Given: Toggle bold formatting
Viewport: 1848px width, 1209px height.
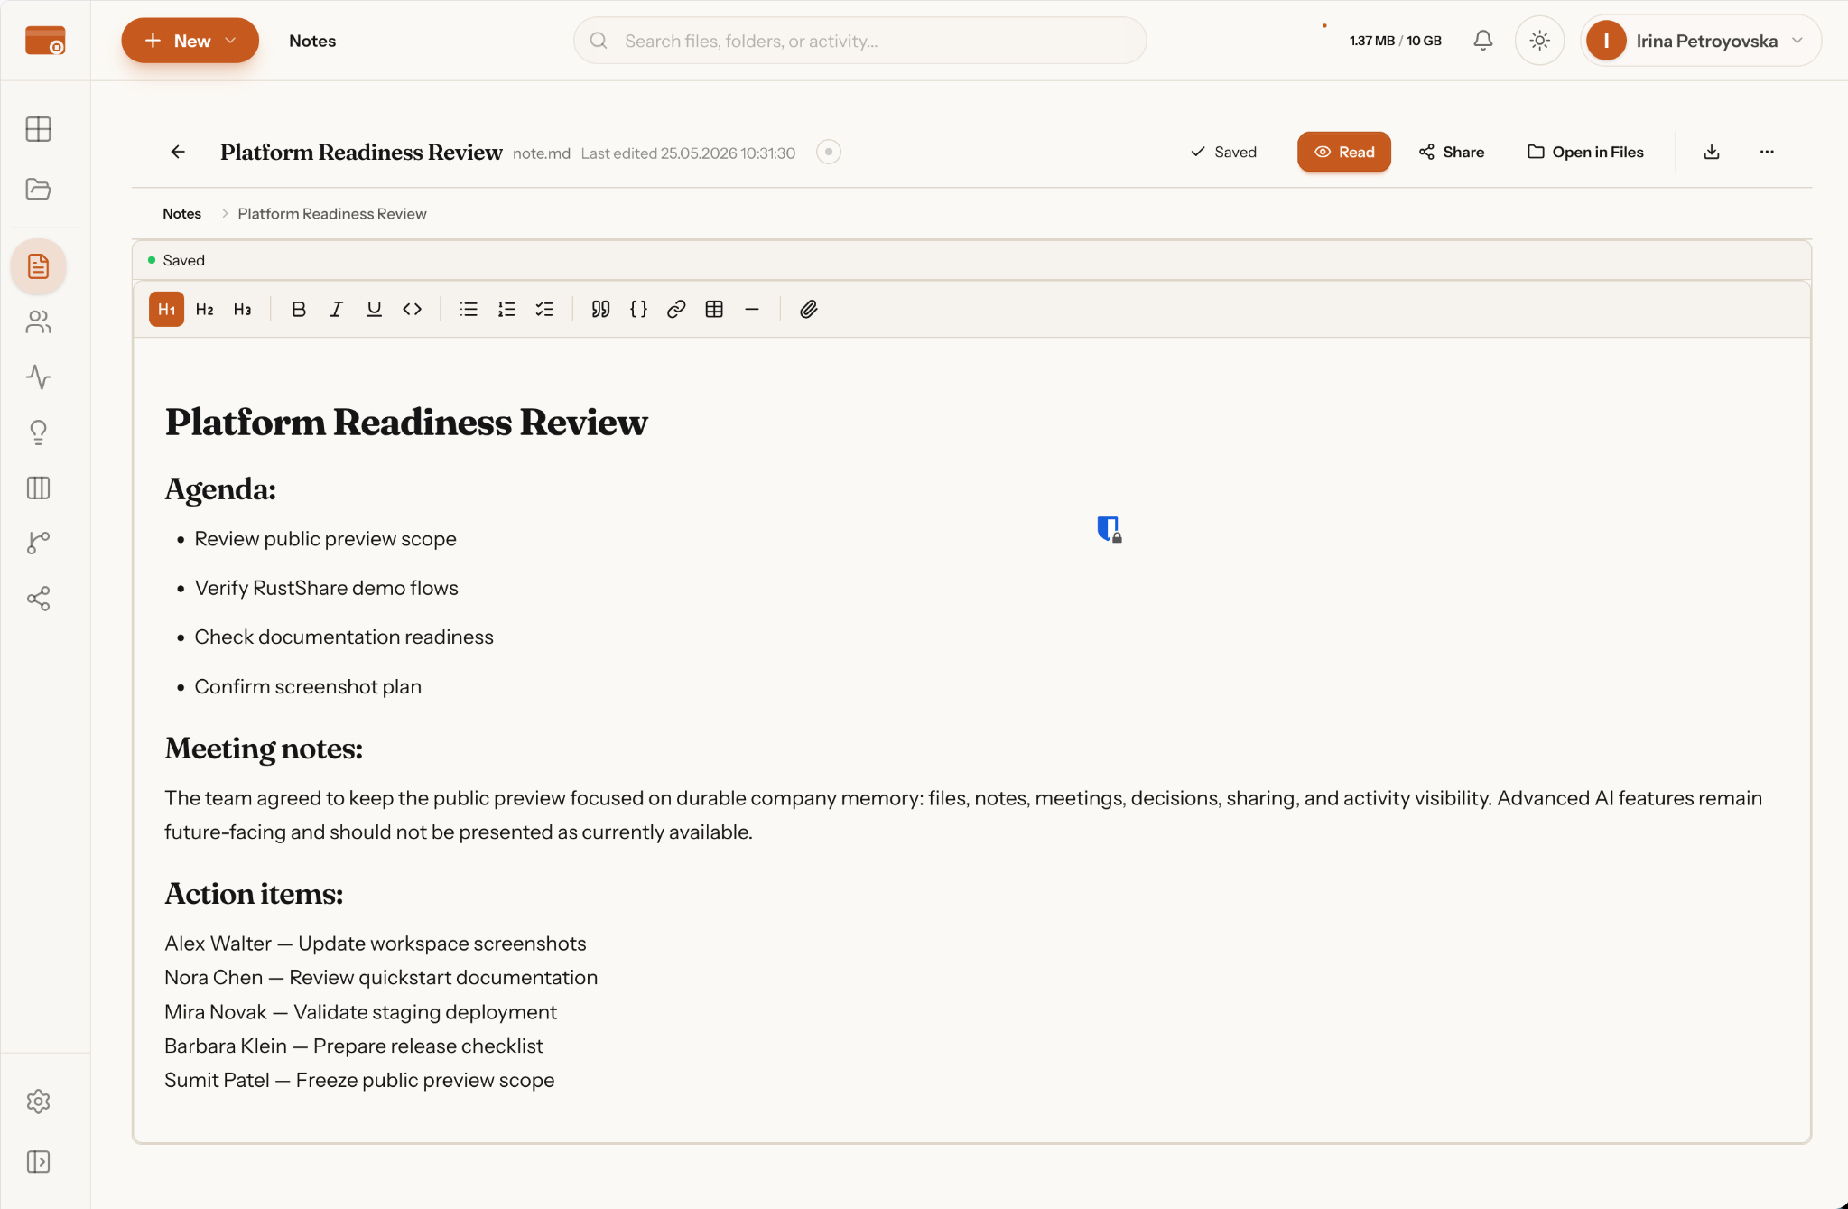Looking at the screenshot, I should (x=299, y=310).
